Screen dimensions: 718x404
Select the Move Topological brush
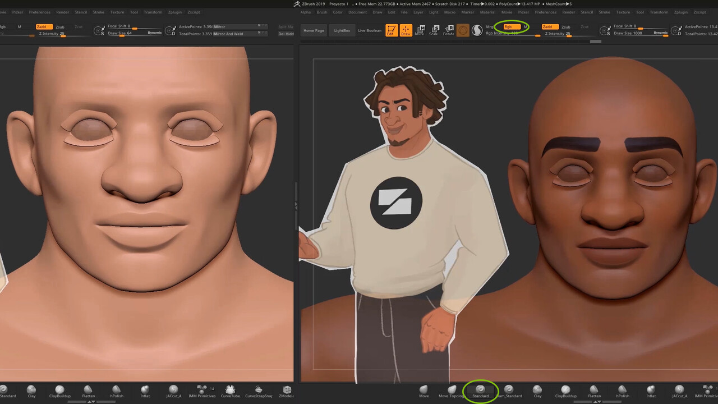(x=452, y=392)
